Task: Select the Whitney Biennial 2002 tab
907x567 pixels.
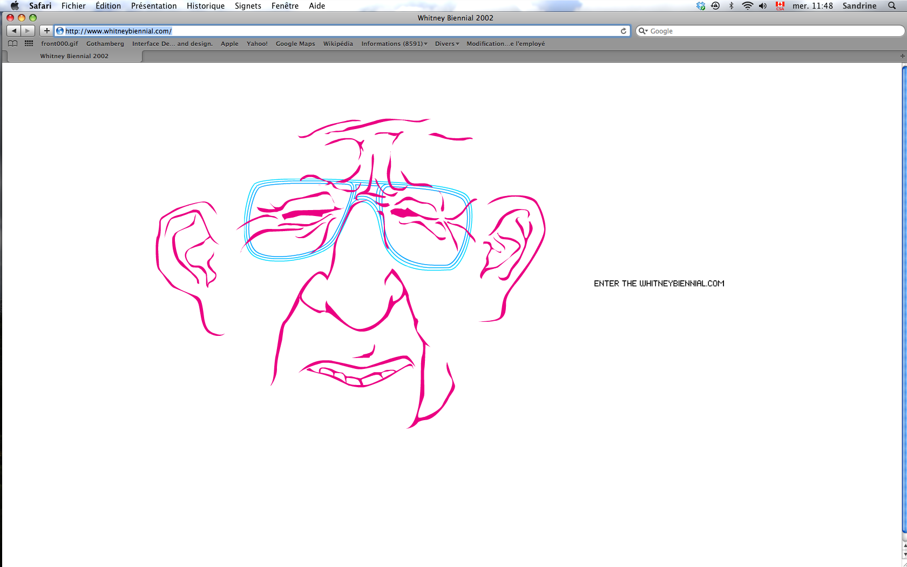Action: pyautogui.click(x=75, y=56)
